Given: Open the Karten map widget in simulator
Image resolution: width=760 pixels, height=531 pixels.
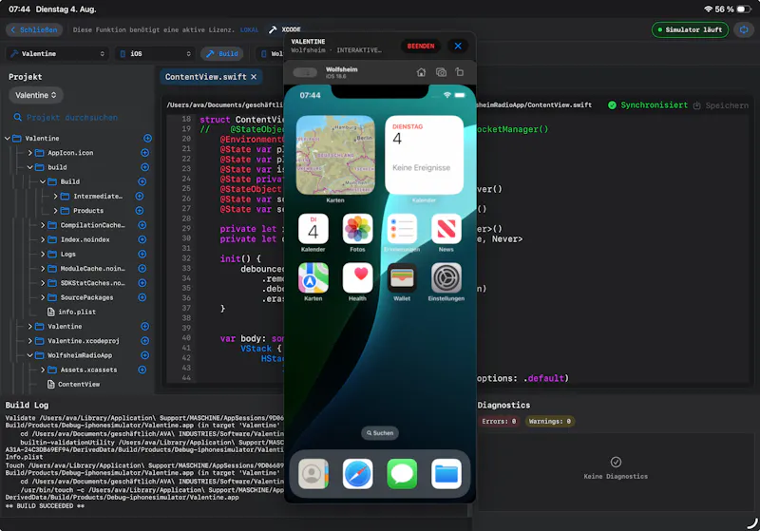Looking at the screenshot, I should click(x=335, y=155).
